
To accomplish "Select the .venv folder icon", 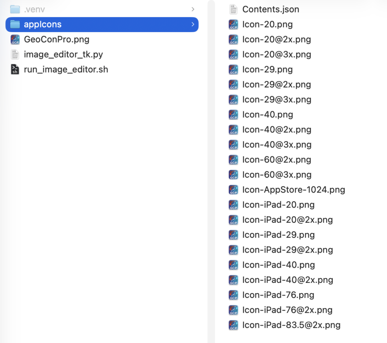I will [x=15, y=9].
